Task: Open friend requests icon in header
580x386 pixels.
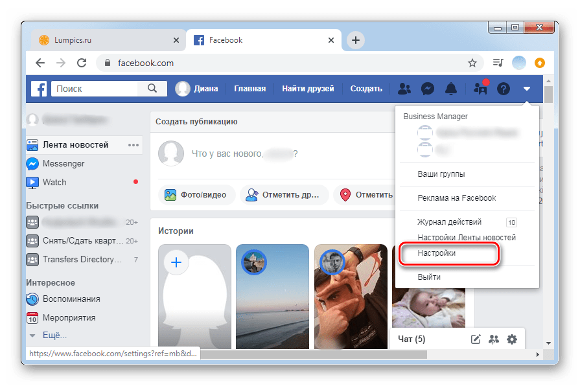Action: (404, 89)
